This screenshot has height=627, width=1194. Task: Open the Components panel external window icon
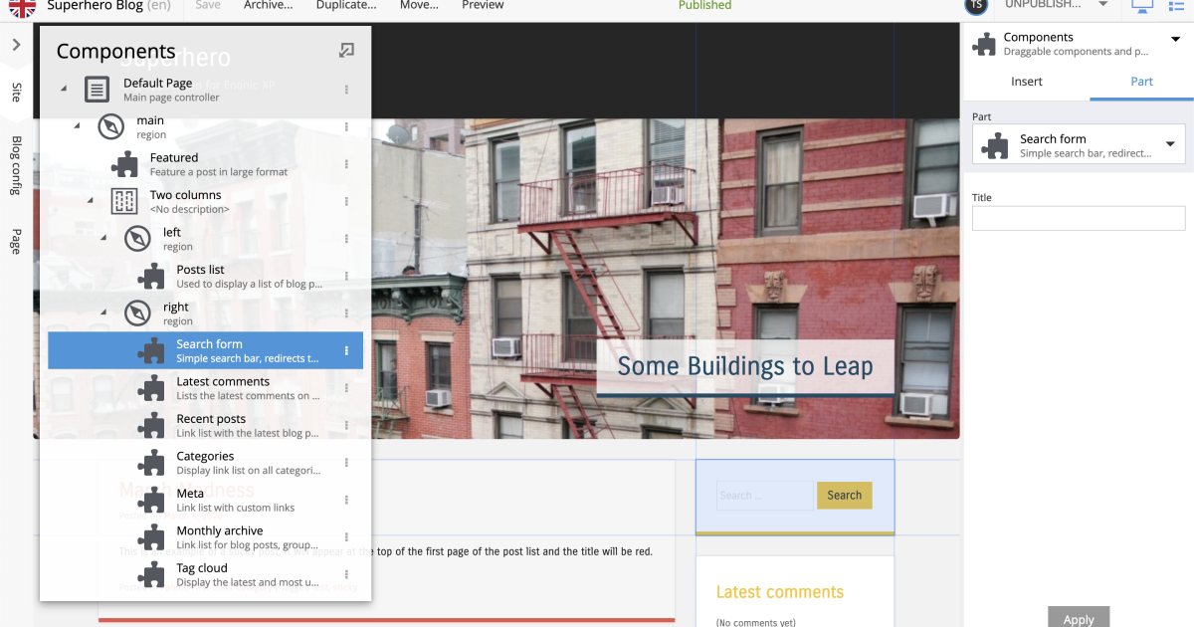347,50
